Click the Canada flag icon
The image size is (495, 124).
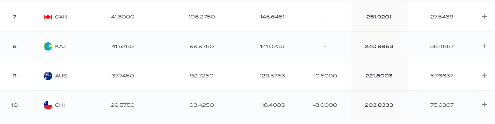[x=48, y=17]
